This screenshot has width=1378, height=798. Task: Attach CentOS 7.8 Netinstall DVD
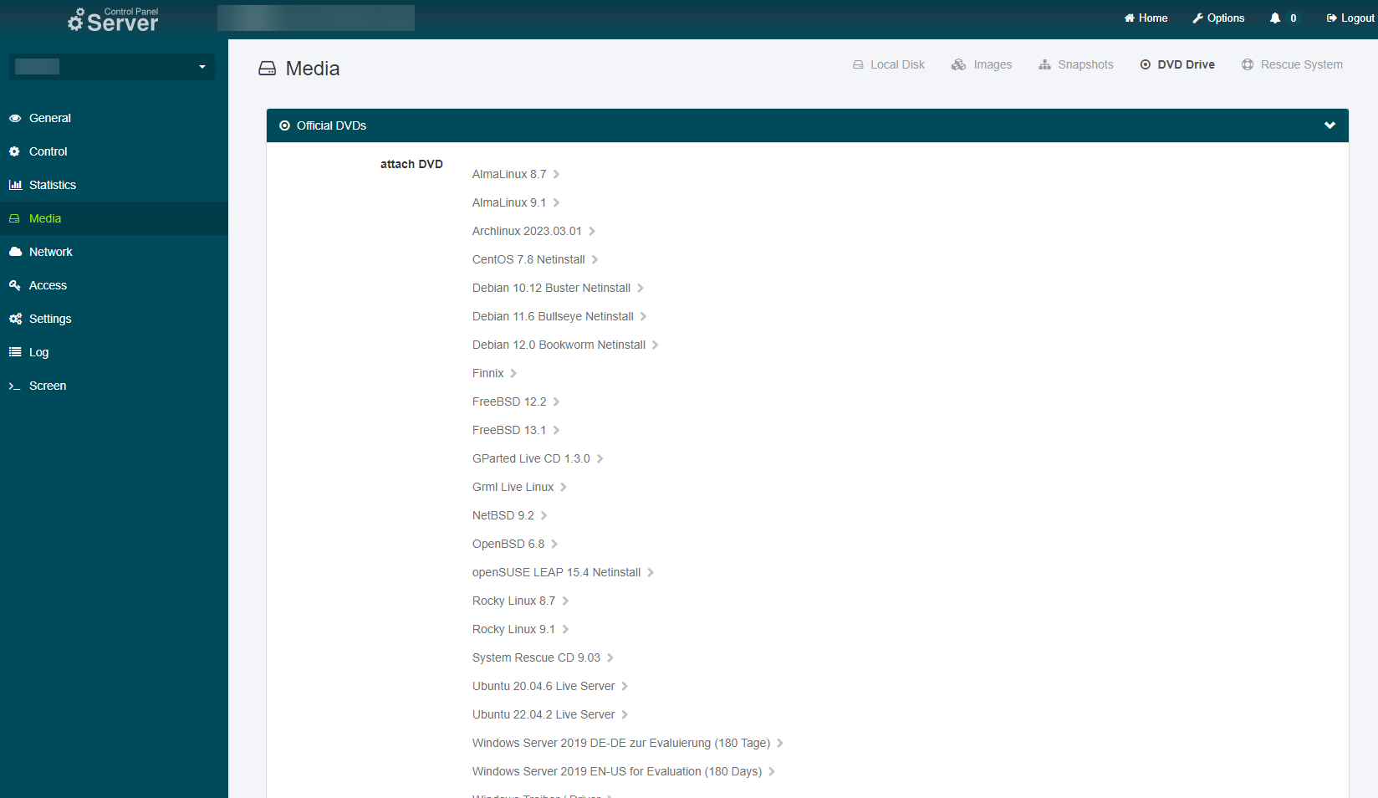535,259
